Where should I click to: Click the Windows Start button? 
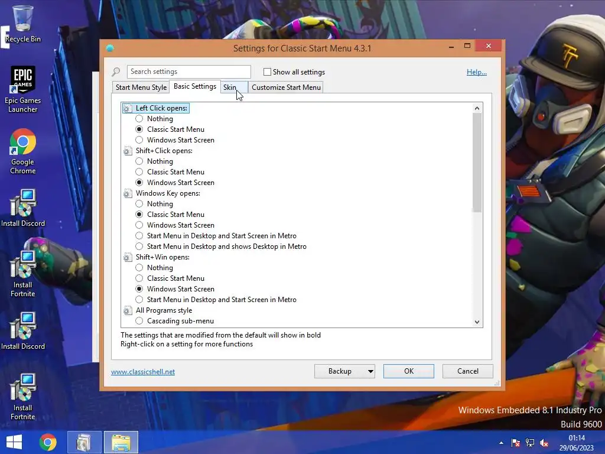pos(14,442)
